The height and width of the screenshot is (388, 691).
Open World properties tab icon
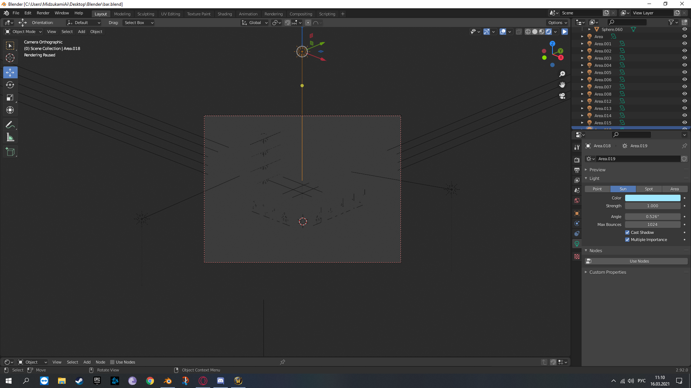577,200
